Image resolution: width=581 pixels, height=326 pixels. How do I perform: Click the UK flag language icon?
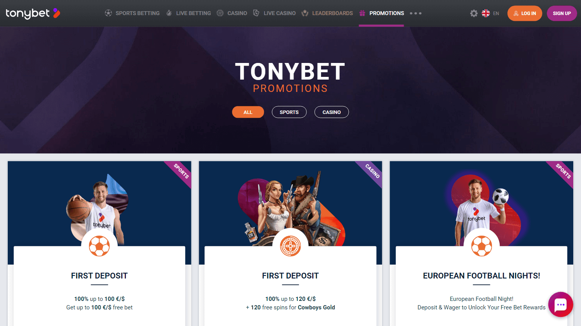click(x=486, y=13)
